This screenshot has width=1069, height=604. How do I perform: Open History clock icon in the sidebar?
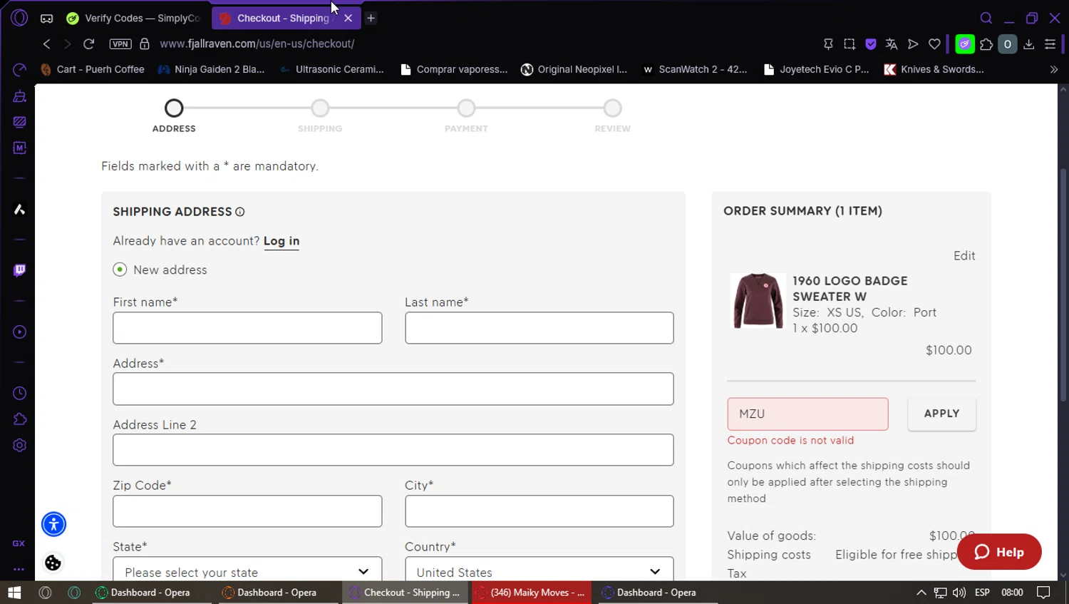19,393
